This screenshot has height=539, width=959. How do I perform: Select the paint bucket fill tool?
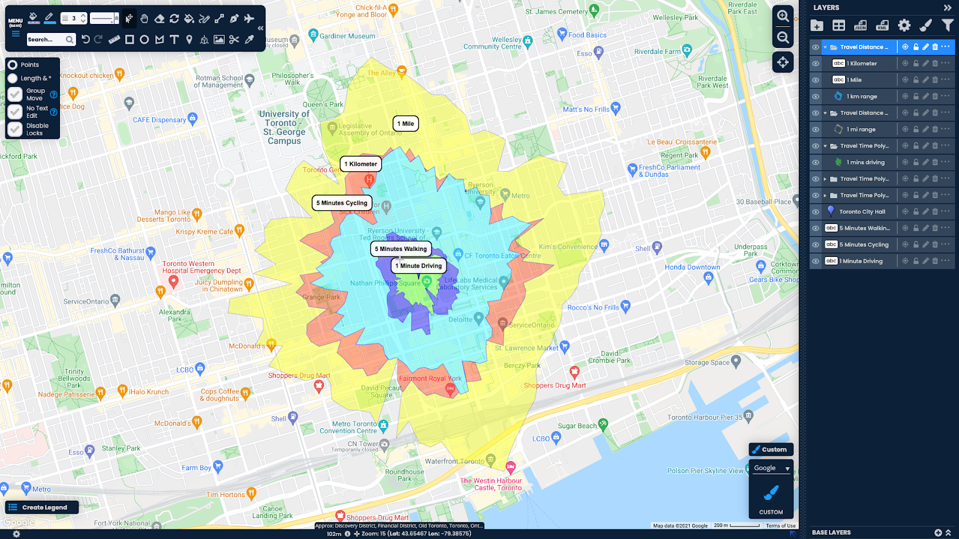coord(189,19)
